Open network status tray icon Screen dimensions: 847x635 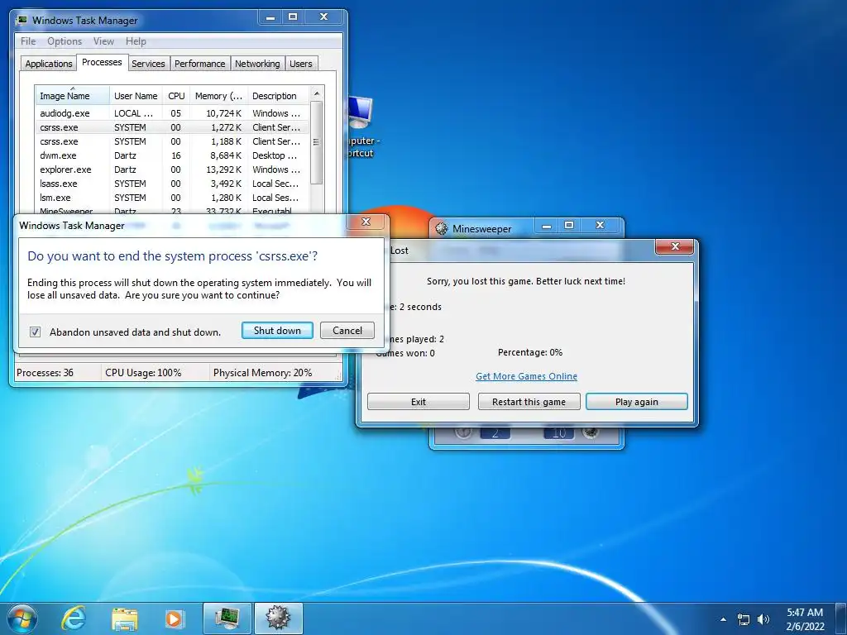click(x=744, y=619)
